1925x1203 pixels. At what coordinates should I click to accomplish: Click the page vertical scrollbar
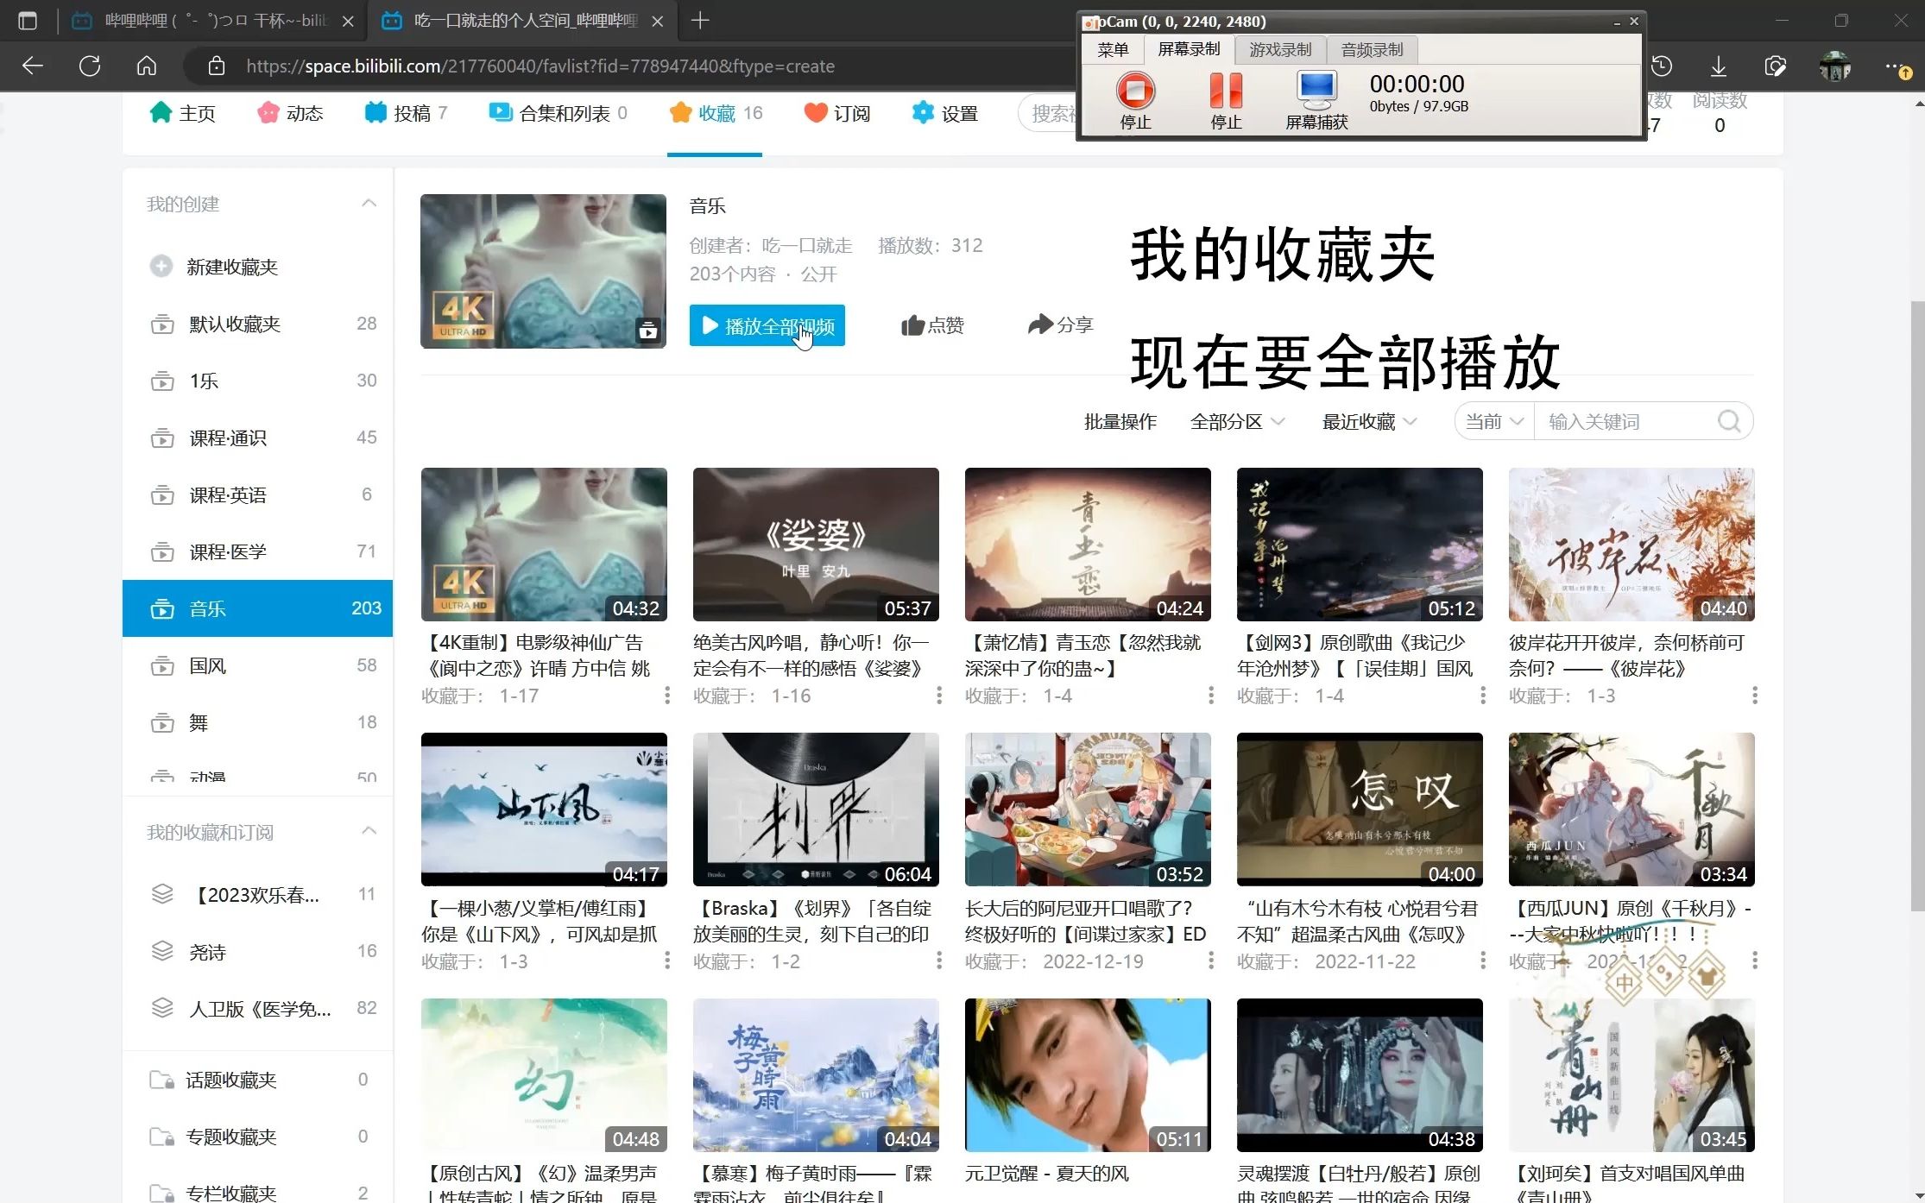(1918, 604)
